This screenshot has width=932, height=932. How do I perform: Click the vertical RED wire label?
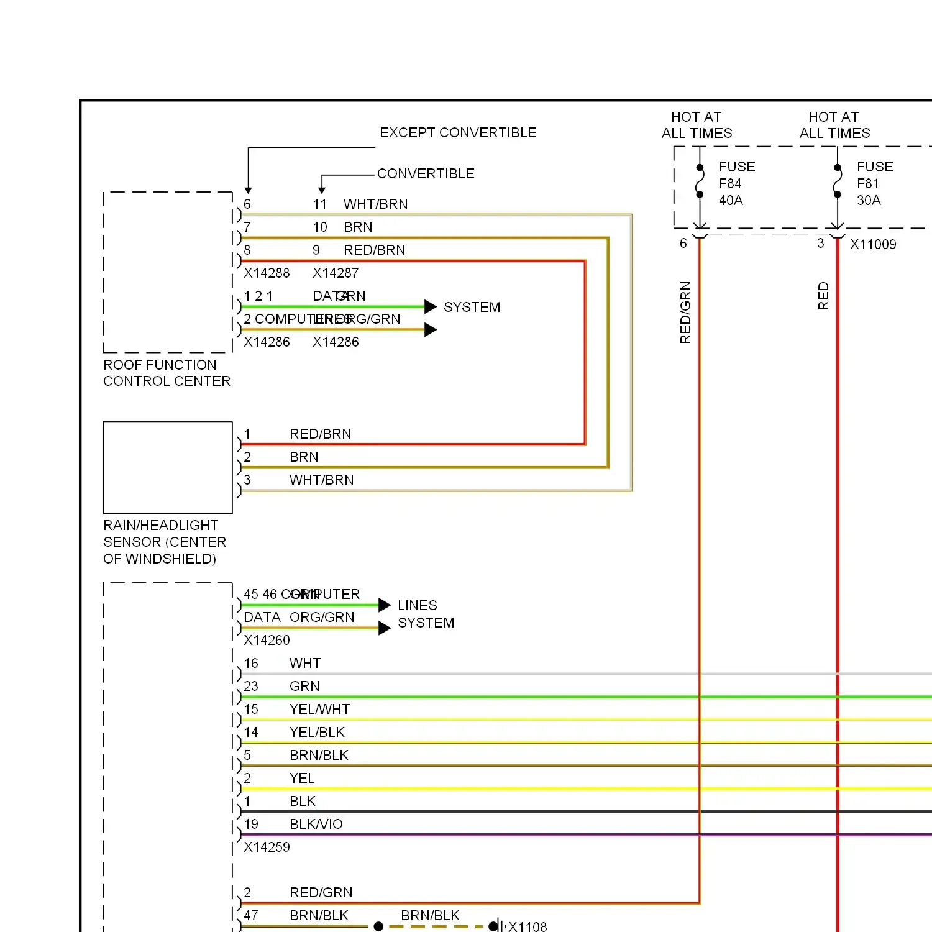click(823, 296)
